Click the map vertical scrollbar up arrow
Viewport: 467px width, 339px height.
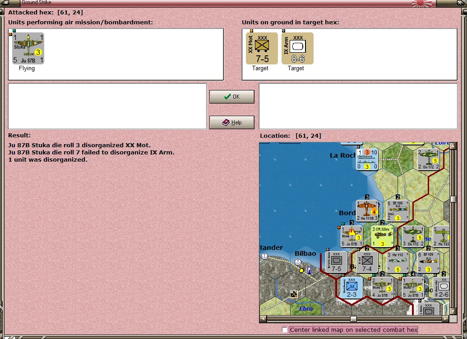pos(453,145)
